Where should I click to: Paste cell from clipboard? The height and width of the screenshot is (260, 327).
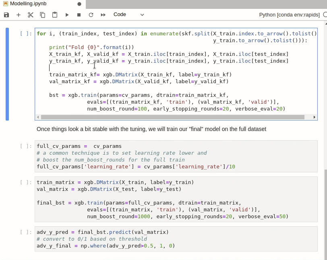(x=54, y=14)
